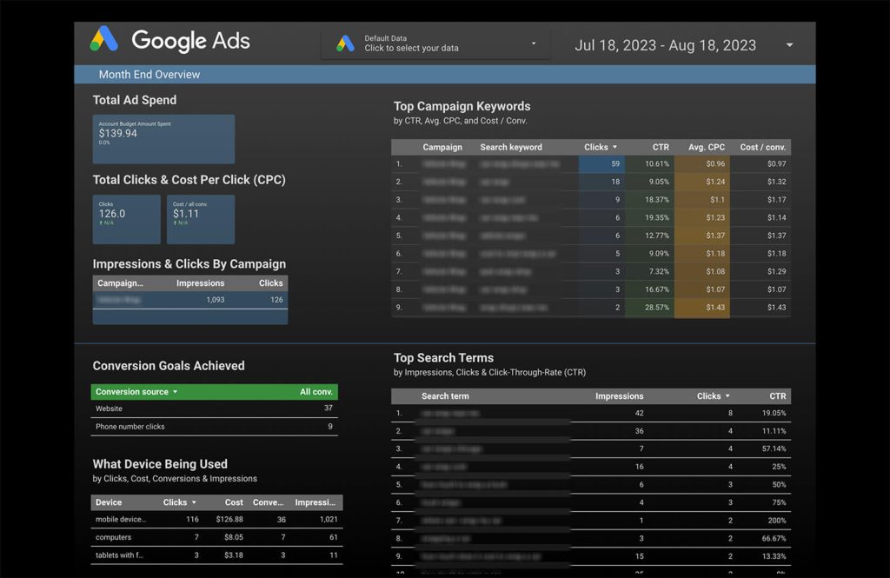Click the Impressions header in Top Search Terms
Screen dimensions: 890x578
pyautogui.click(x=619, y=396)
